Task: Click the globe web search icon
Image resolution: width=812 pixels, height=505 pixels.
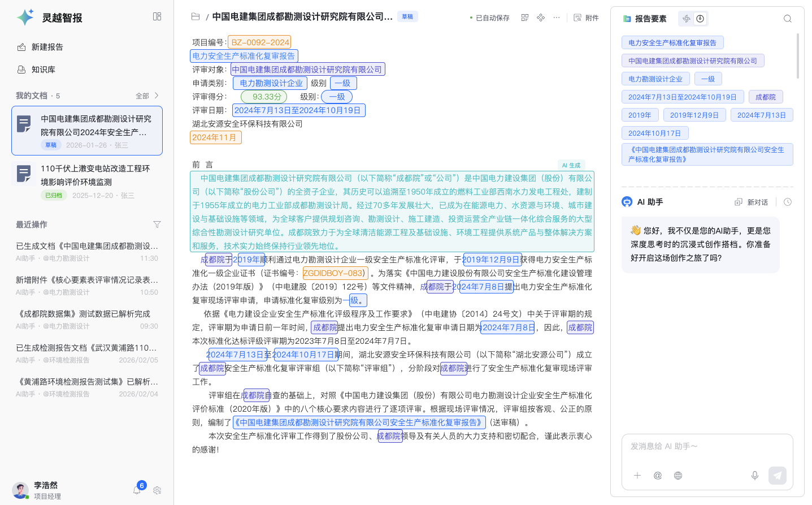Action: [x=678, y=476]
